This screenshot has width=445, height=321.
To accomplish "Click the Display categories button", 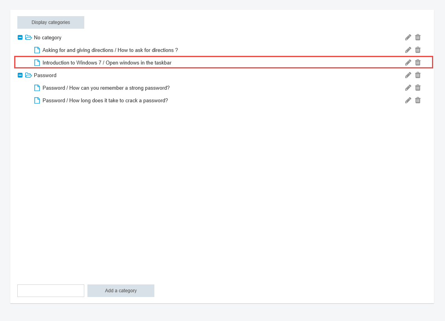I will click(51, 22).
